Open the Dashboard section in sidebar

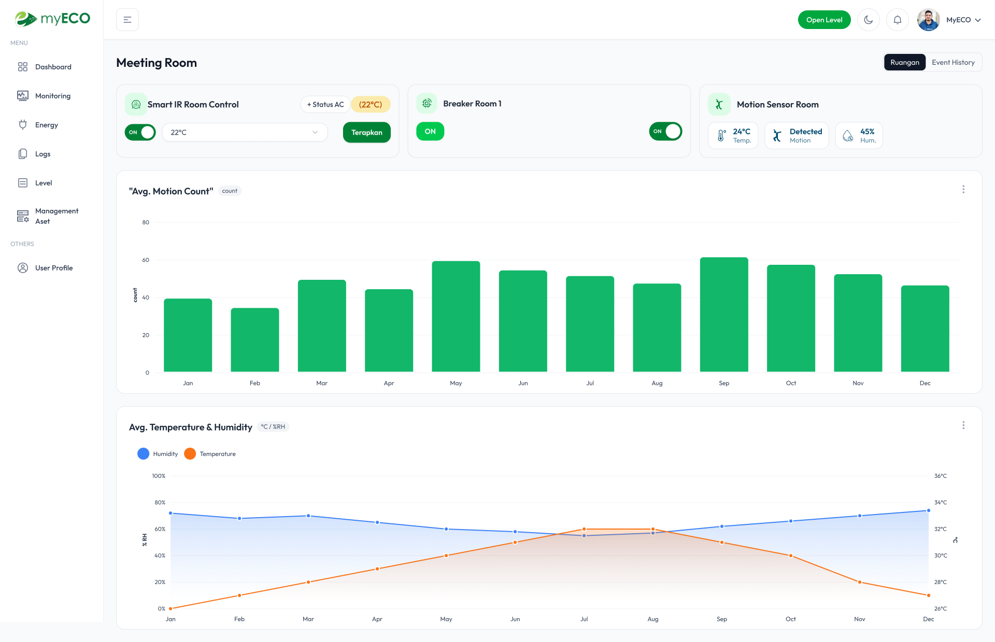pyautogui.click(x=52, y=66)
